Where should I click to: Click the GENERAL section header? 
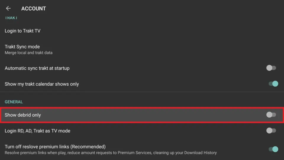pos(14,102)
